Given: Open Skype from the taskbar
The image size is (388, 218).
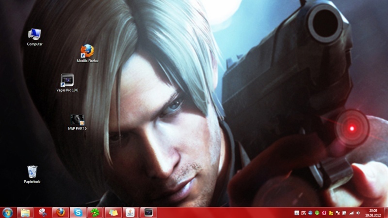Looking at the screenshot, I should tap(78, 213).
